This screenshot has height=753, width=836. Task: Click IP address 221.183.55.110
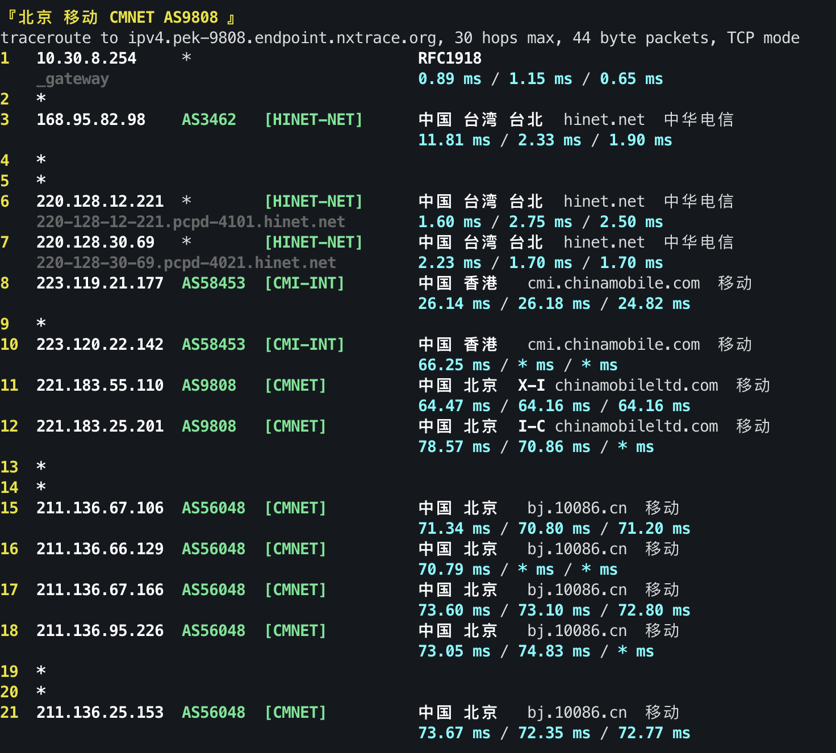[x=100, y=386]
